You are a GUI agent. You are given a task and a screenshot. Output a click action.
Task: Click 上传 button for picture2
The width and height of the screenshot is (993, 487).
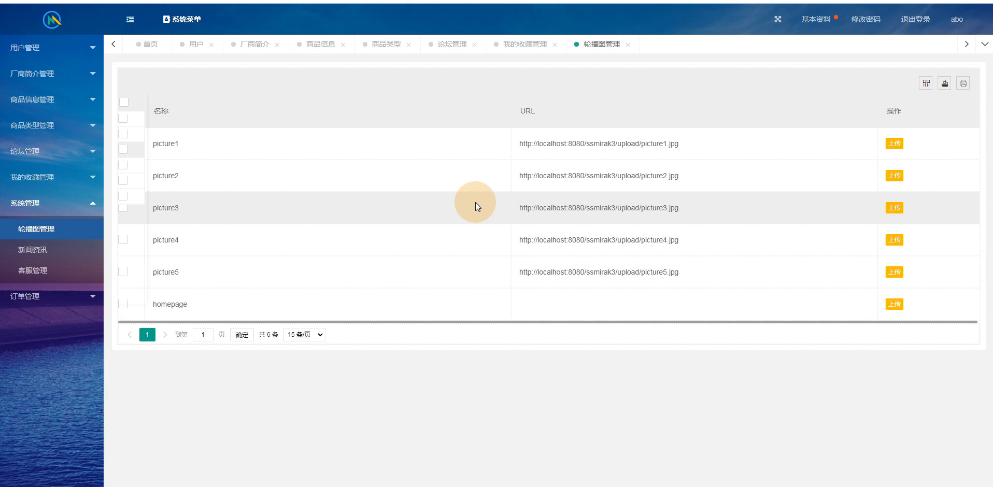tap(894, 176)
